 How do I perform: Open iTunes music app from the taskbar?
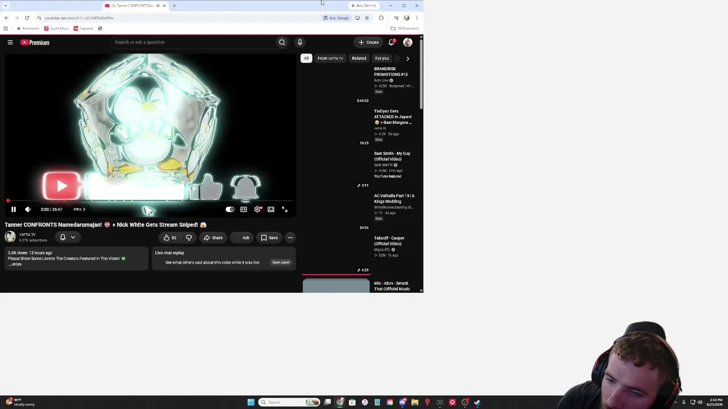[x=365, y=402]
